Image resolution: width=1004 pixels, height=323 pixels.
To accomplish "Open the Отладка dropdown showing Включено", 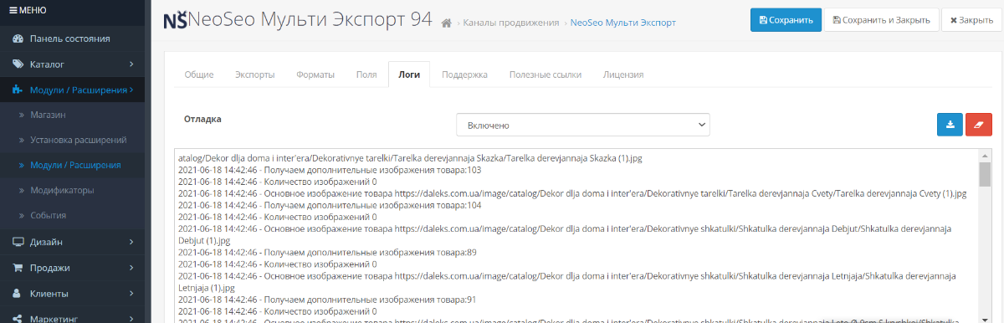I will (582, 125).
